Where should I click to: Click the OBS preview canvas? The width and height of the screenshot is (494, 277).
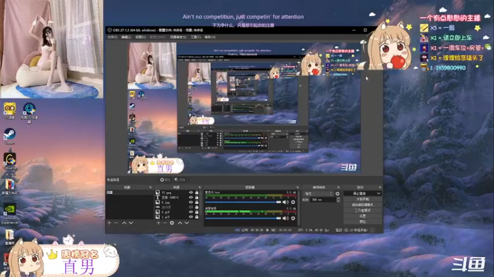click(244, 108)
